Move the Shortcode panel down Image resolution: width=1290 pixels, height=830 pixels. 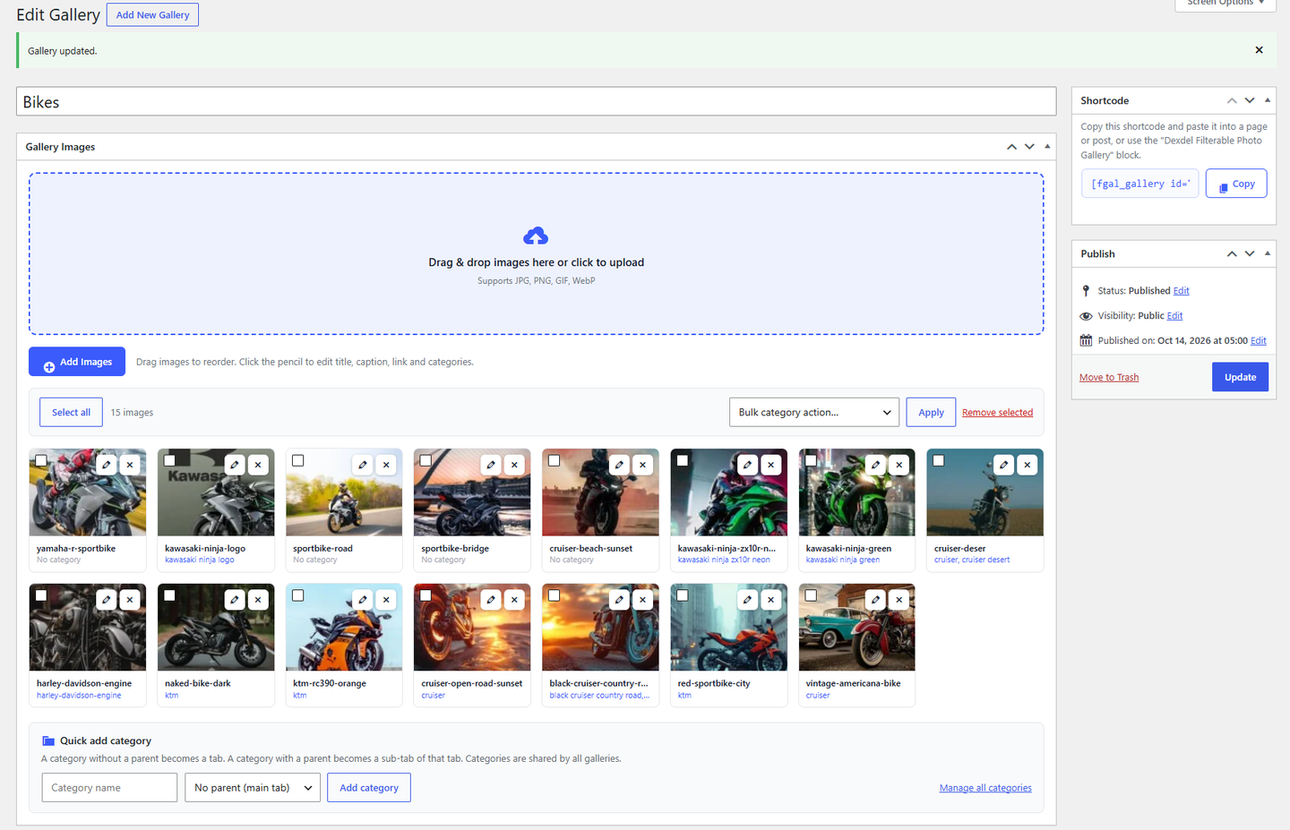(1250, 100)
